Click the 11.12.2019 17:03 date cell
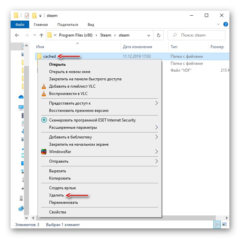The height and width of the screenshot is (239, 240). pyautogui.click(x=137, y=56)
